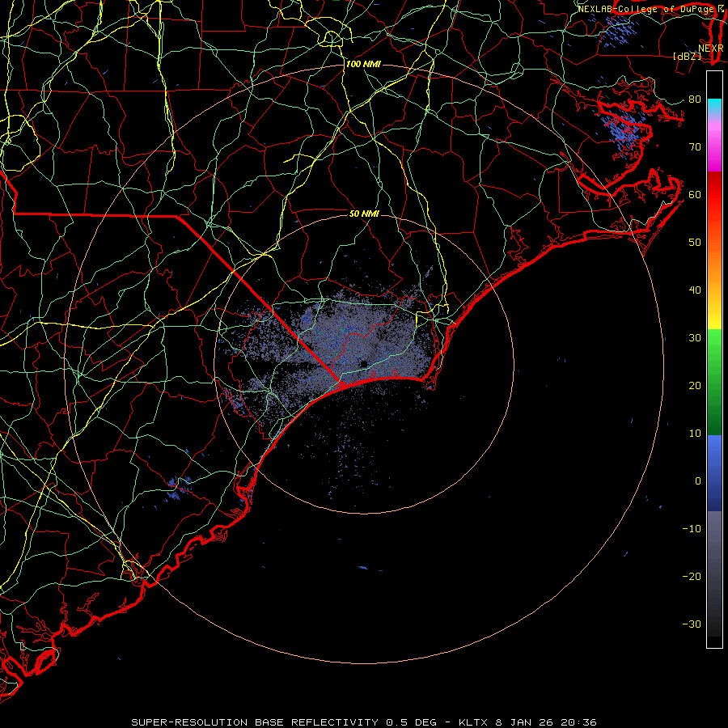Click the "NEXR" label above the dBZ text
Screen dimensions: 728x728
(x=711, y=49)
